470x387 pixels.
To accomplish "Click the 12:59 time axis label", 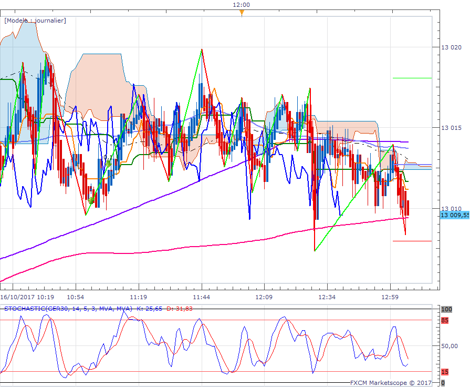I will click(390, 297).
